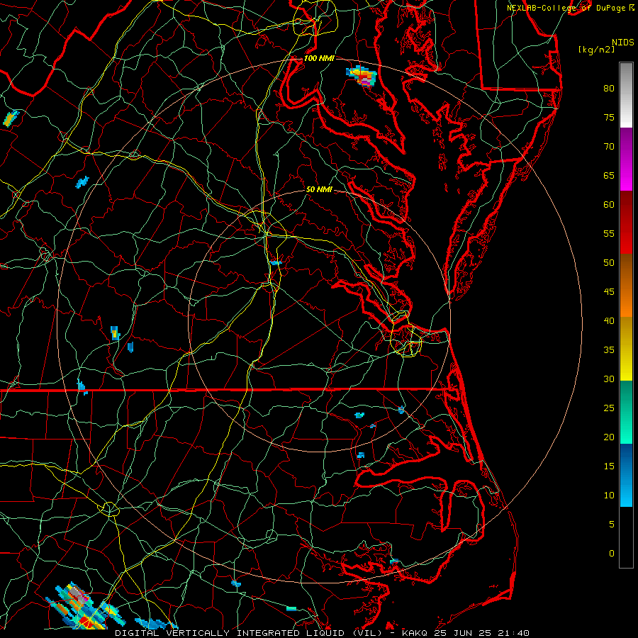The width and height of the screenshot is (638, 638).
Task: Pick the red segment of the color bar
Action: tap(626, 222)
